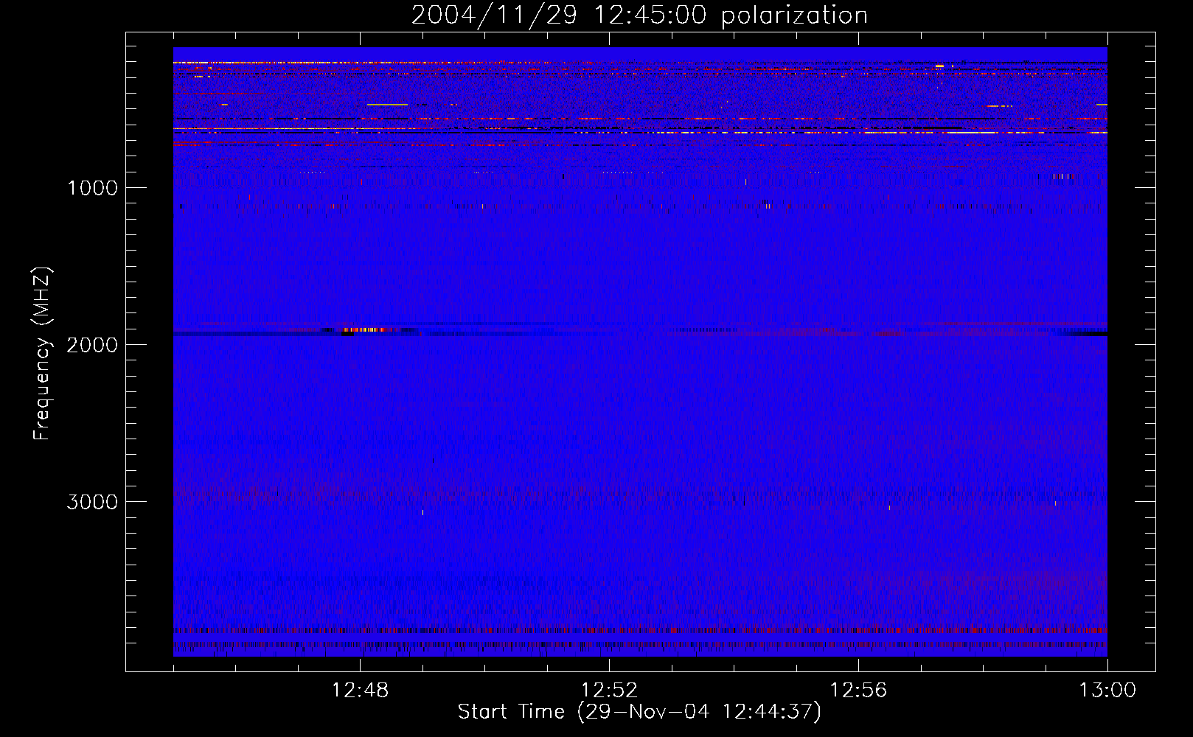This screenshot has height=737, width=1193.
Task: Click the "13:00" time tick label
Action: (1107, 691)
